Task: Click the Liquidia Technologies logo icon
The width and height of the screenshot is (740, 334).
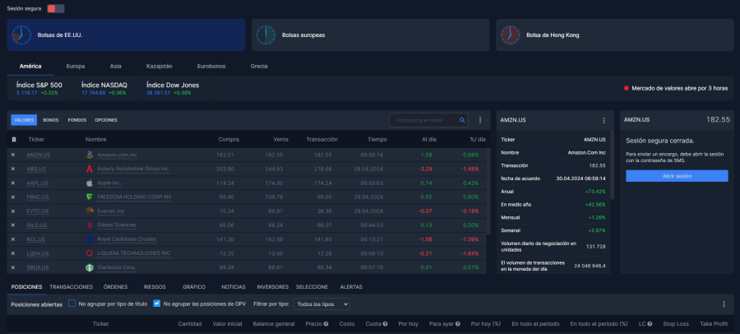Action: pos(89,253)
